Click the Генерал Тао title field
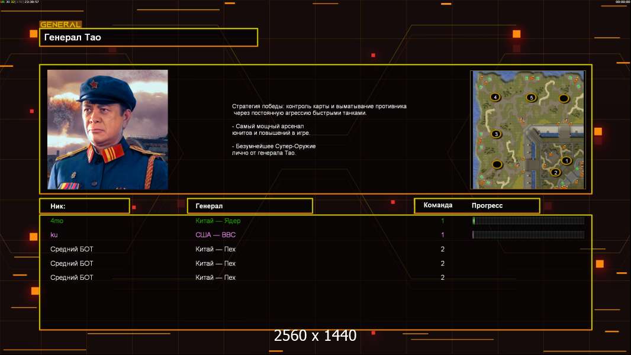The image size is (631, 355). point(149,37)
